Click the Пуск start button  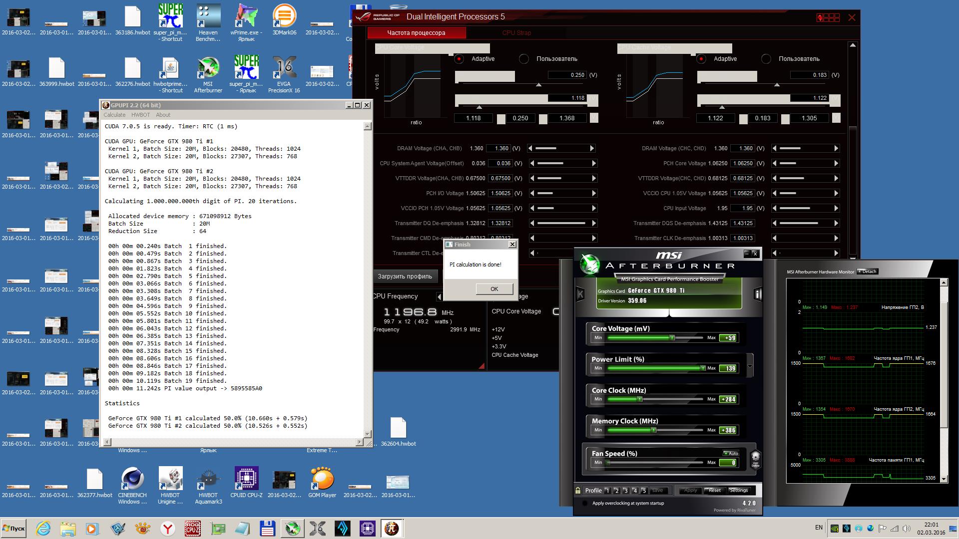13,528
